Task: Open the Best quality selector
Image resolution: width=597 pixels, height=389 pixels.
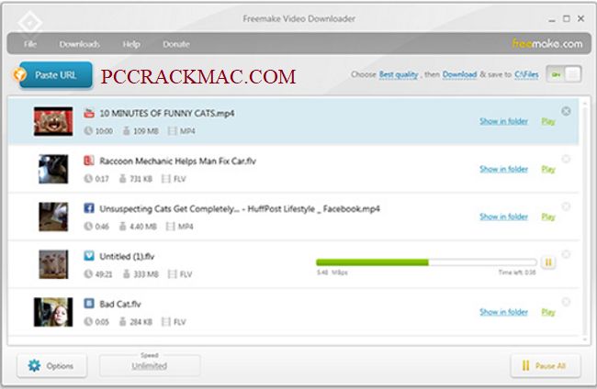Action: (x=399, y=75)
